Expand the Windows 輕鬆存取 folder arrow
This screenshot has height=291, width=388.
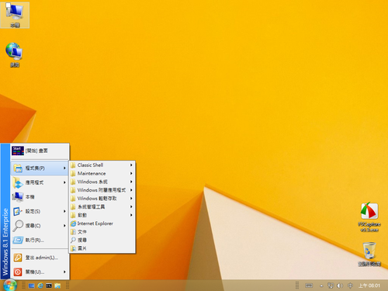click(131, 199)
